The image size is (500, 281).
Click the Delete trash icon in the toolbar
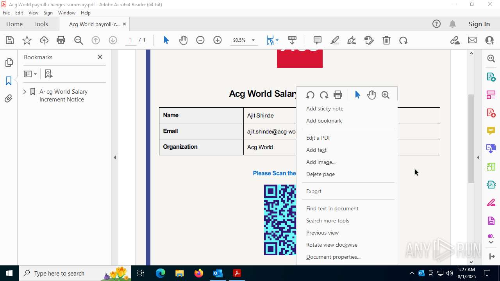point(386,40)
